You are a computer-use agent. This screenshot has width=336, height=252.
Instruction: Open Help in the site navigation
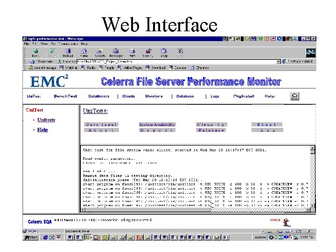(270, 96)
